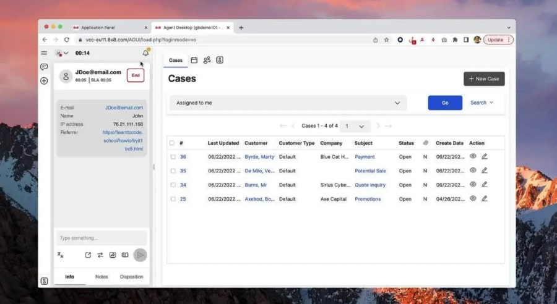Check the box for case 36
This screenshot has width=557, height=304.
click(173, 157)
